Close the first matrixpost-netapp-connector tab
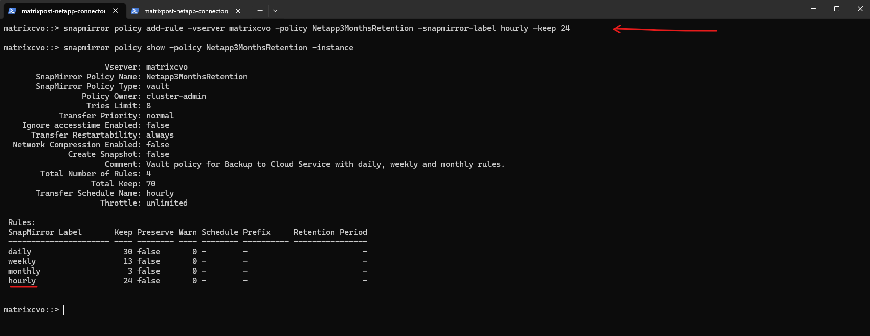Screen dimensions: 870x336 pos(116,11)
